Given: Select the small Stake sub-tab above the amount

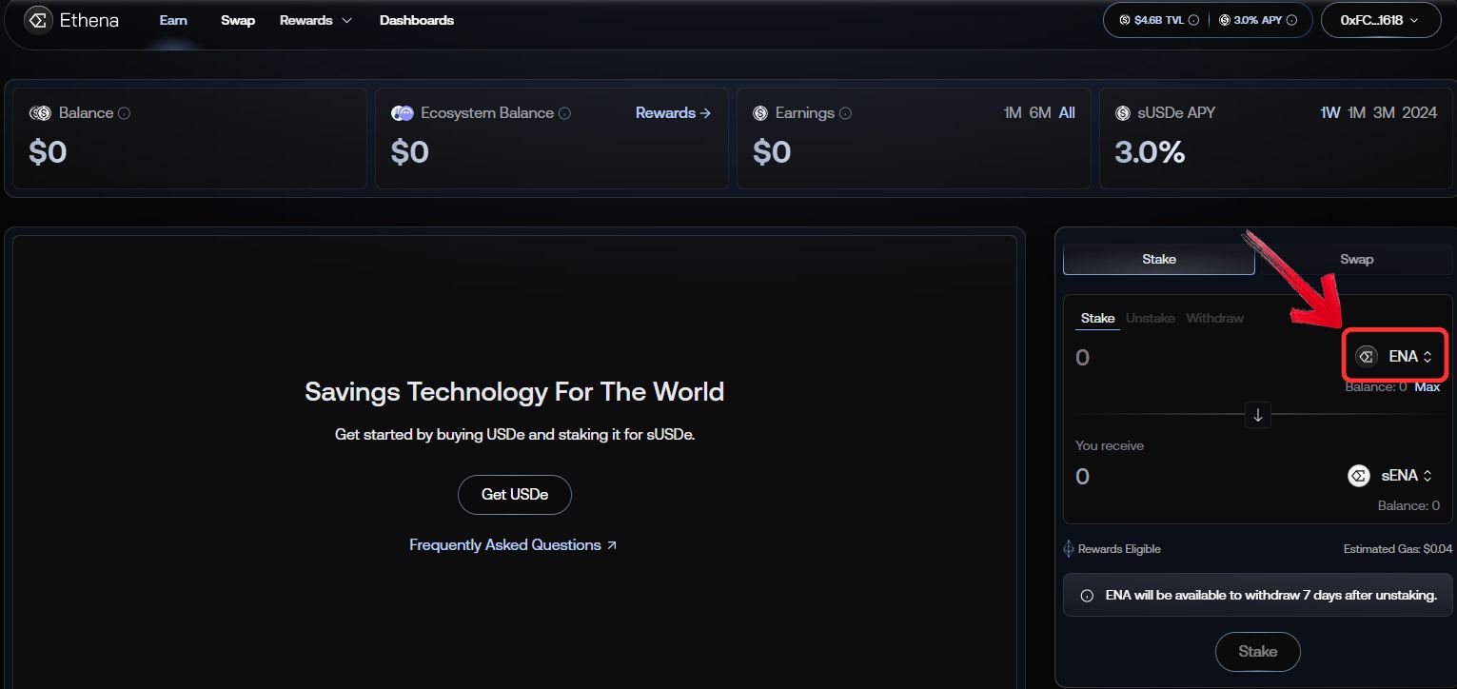Looking at the screenshot, I should pos(1097,319).
